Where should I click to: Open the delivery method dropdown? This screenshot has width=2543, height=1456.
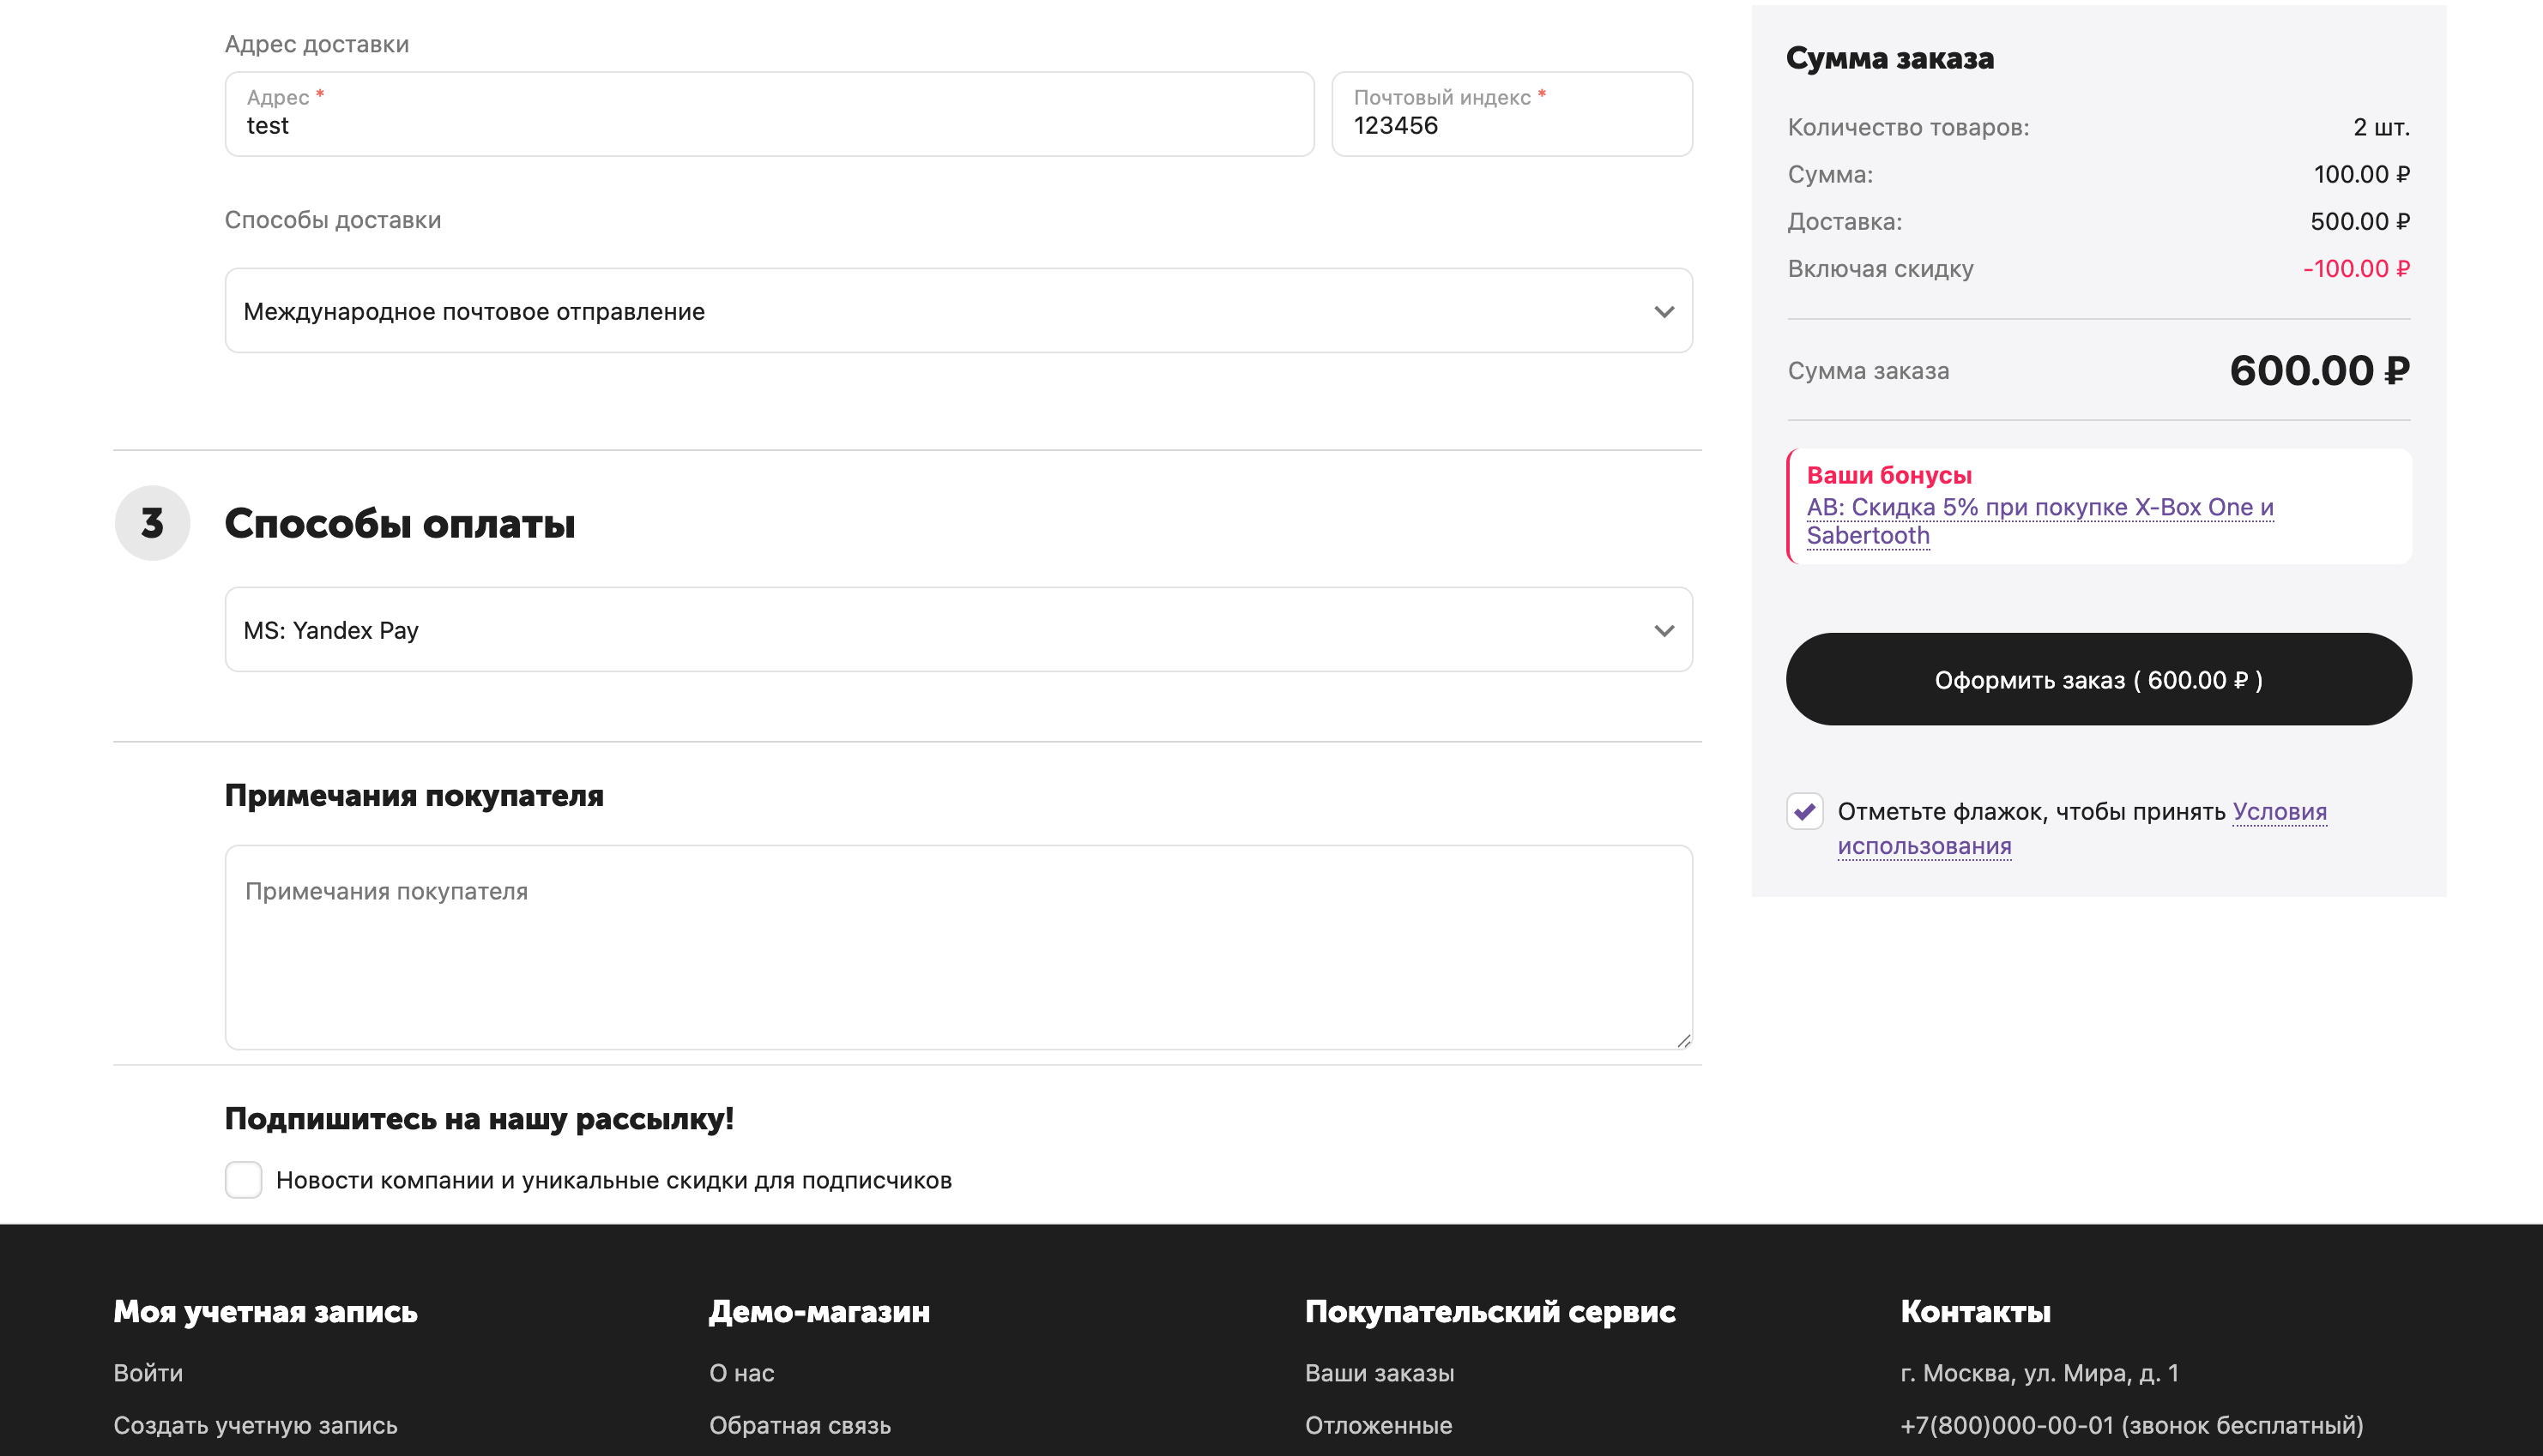958,311
